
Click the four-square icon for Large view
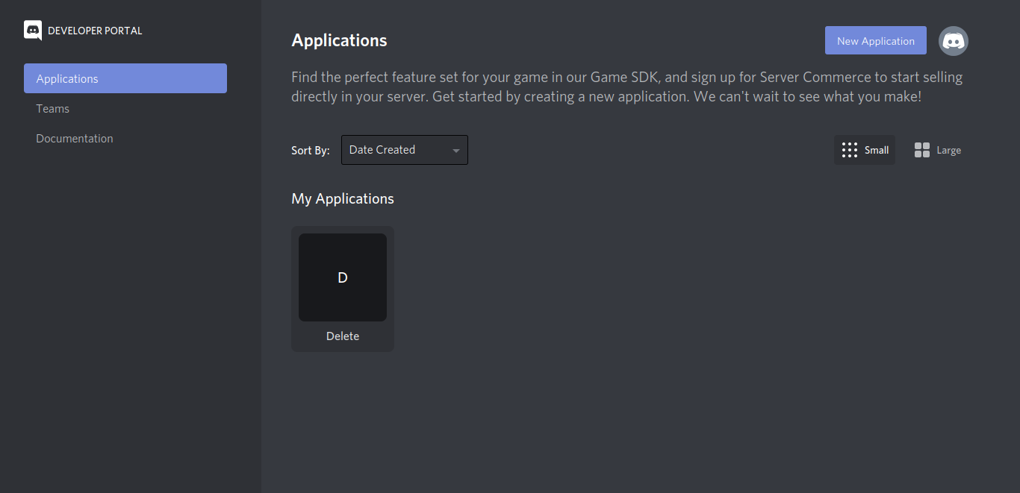(922, 150)
